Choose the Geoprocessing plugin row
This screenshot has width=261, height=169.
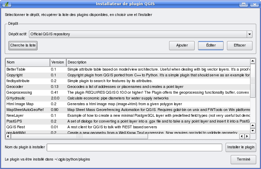[x=19, y=92]
